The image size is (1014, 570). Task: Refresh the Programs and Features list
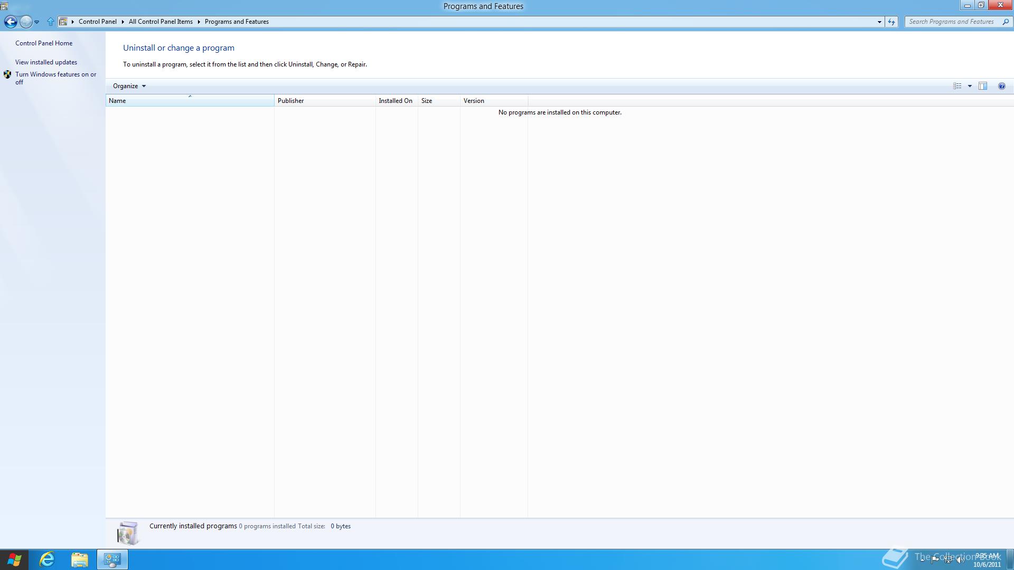pyautogui.click(x=891, y=22)
